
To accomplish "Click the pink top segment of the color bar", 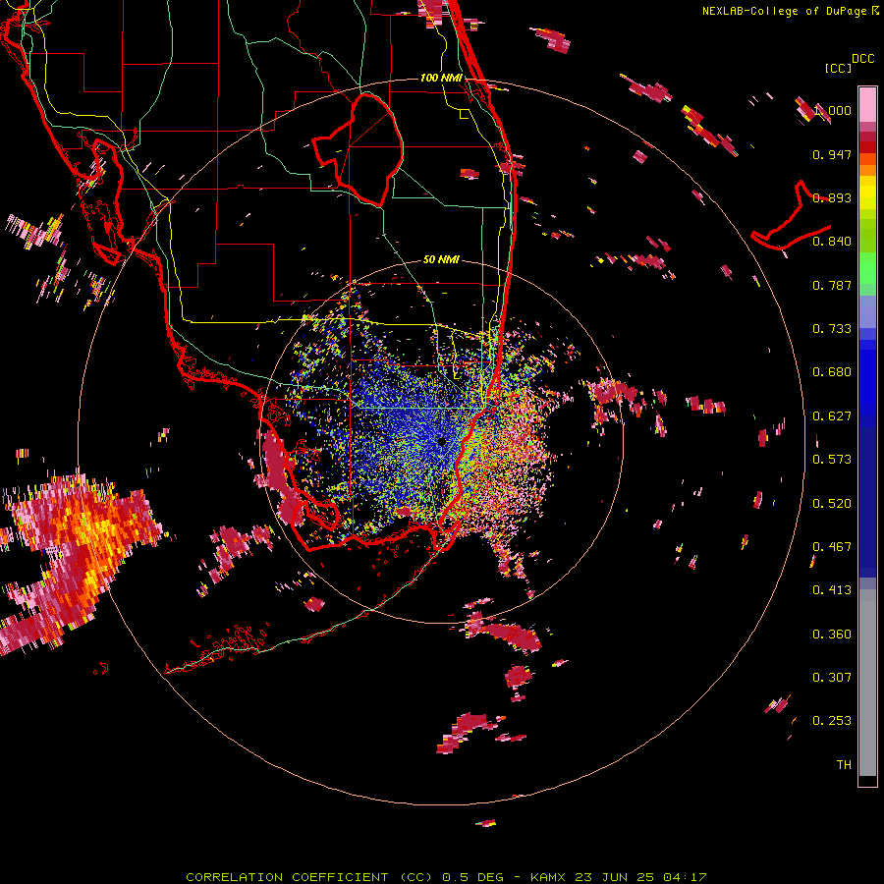I will [867, 104].
